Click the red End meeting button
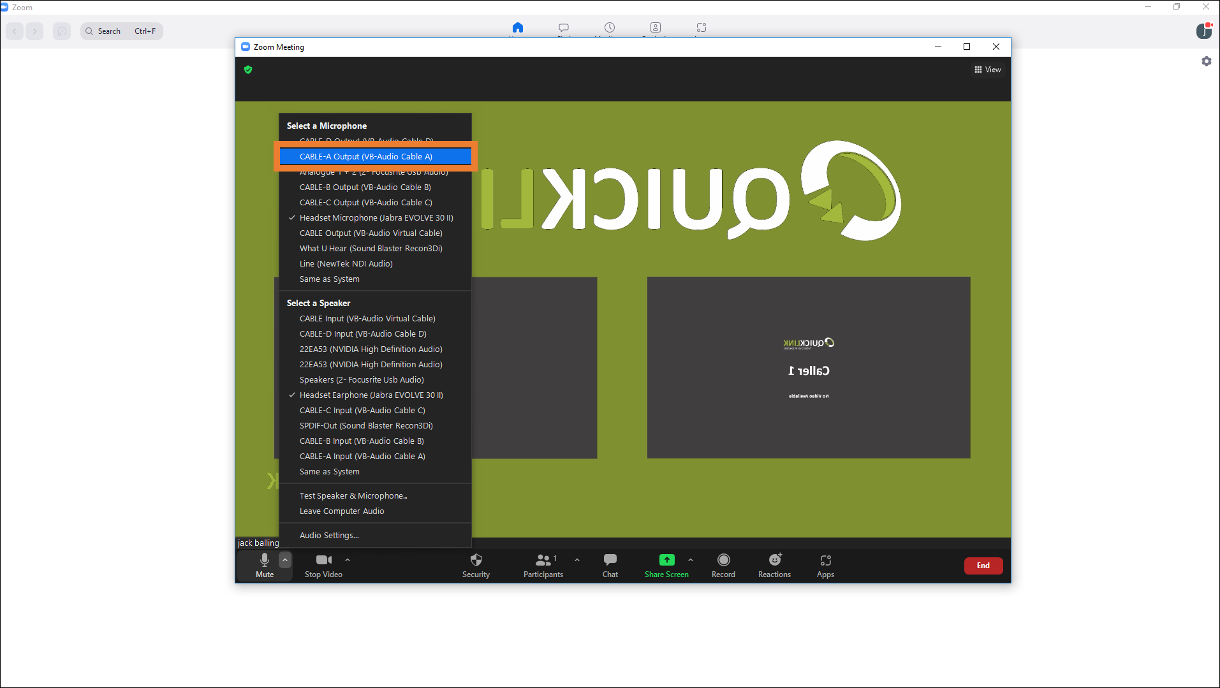Viewport: 1220px width, 688px height. pos(983,566)
